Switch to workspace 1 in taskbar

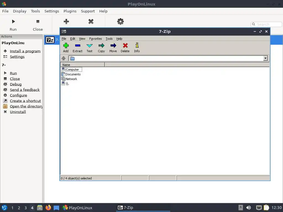pos(12,208)
